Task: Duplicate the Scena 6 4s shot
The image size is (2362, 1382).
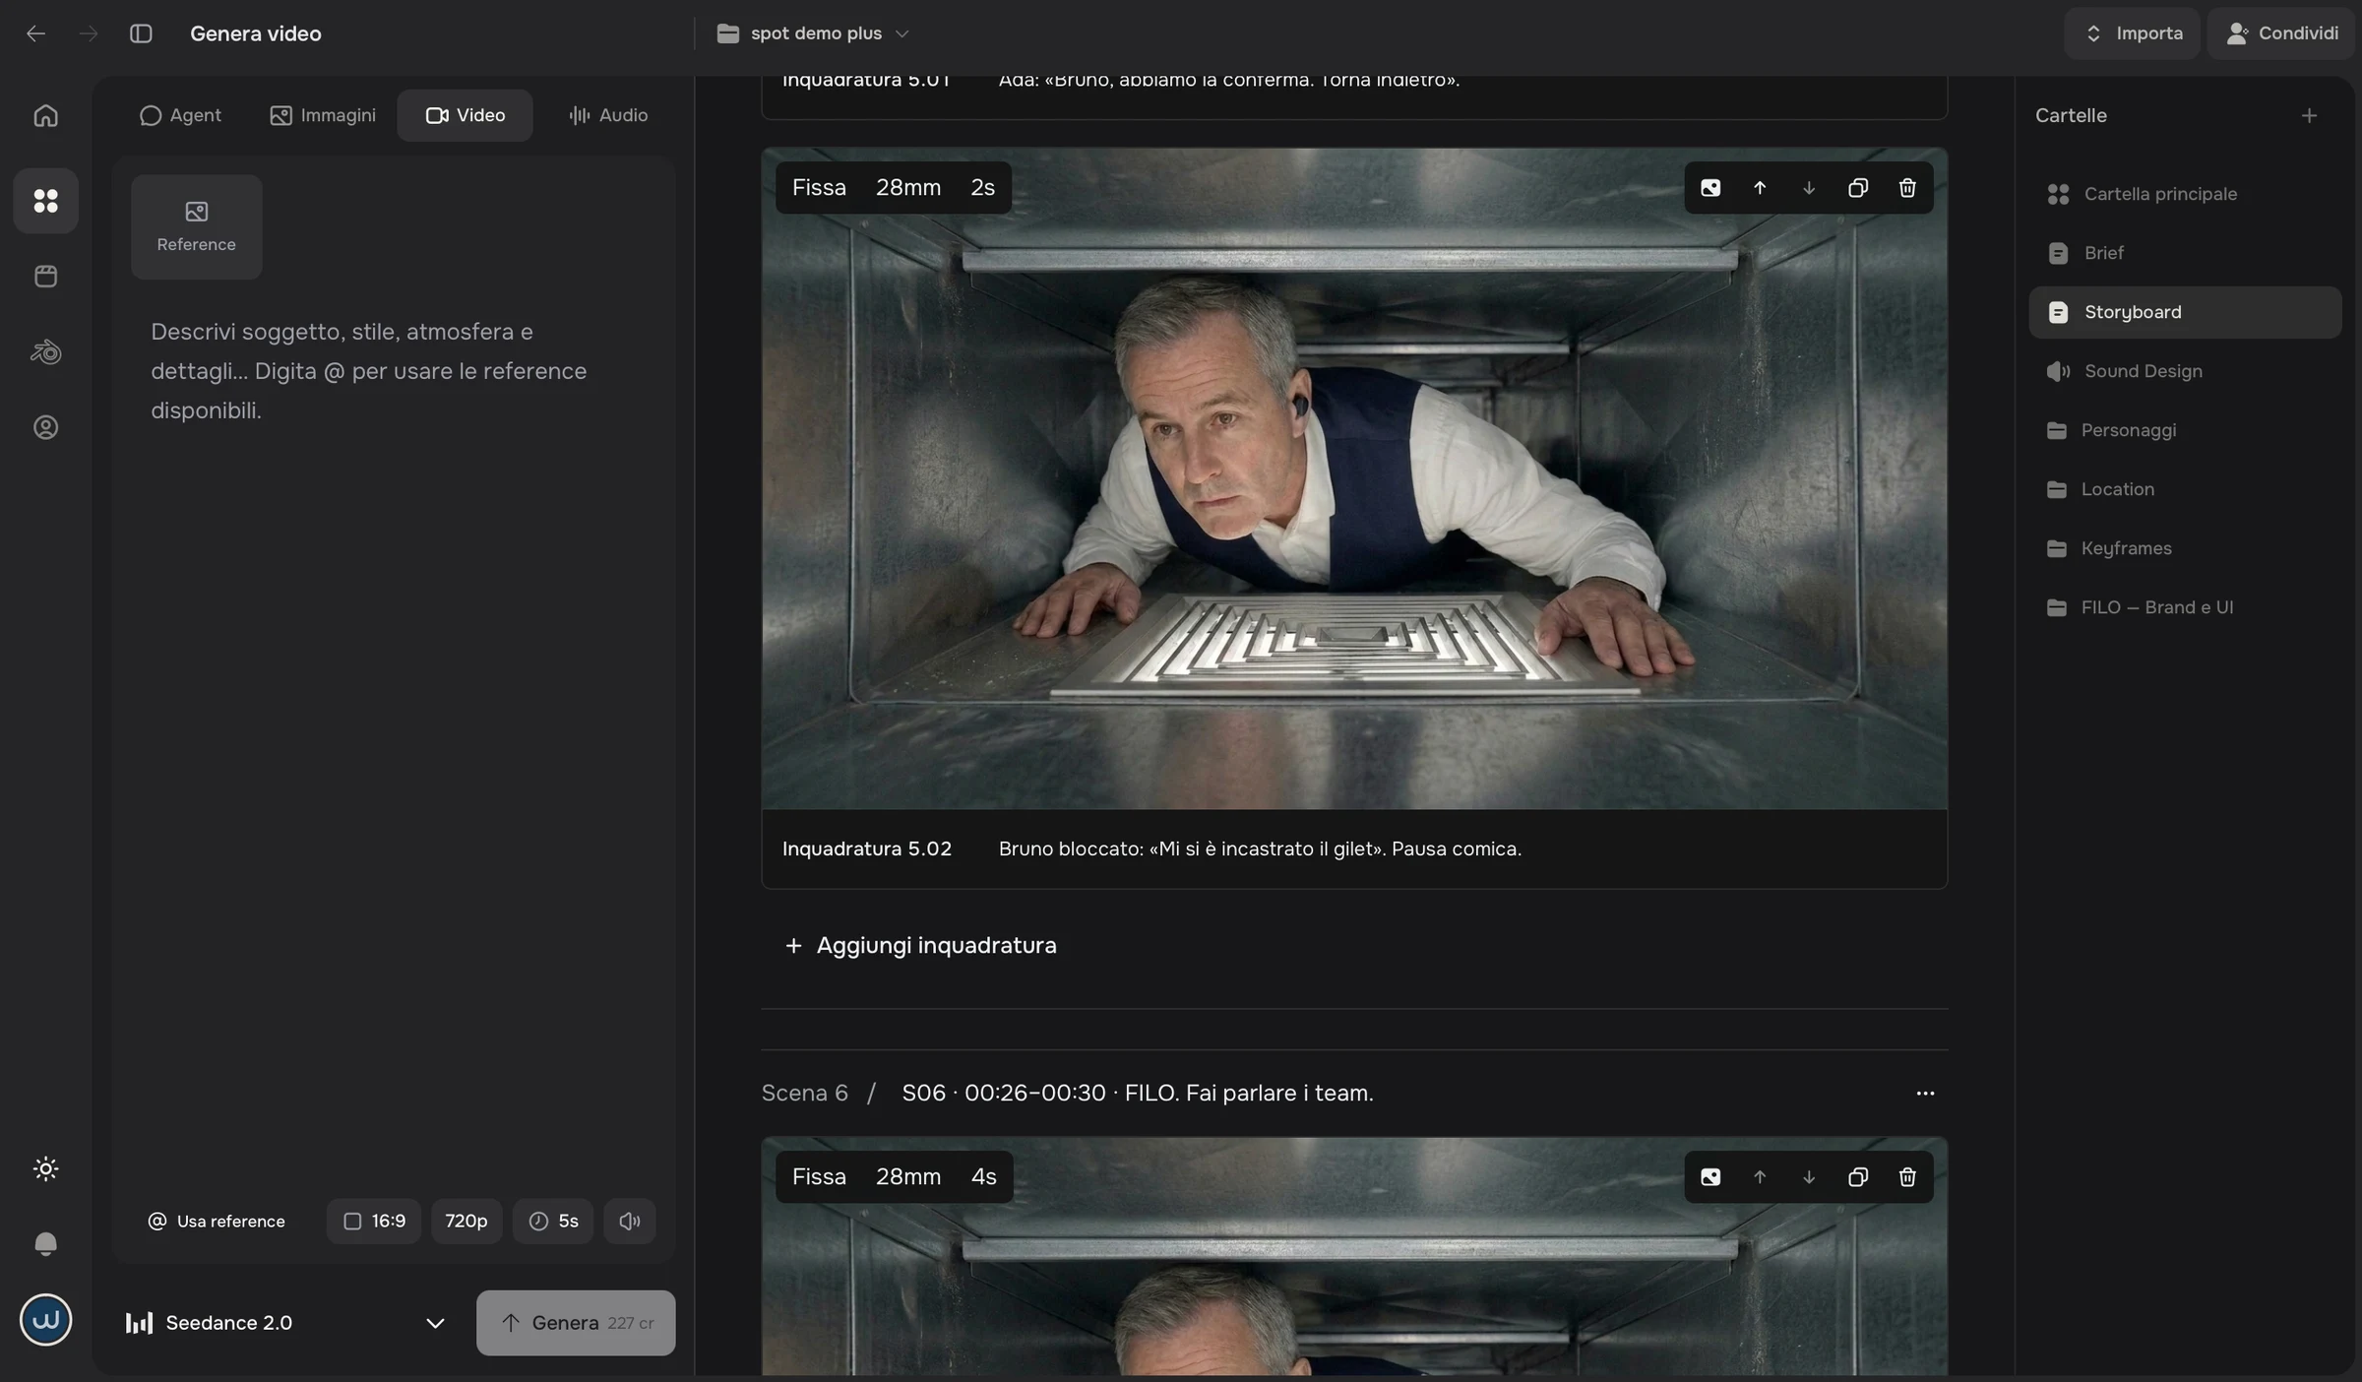Action: (1858, 1177)
